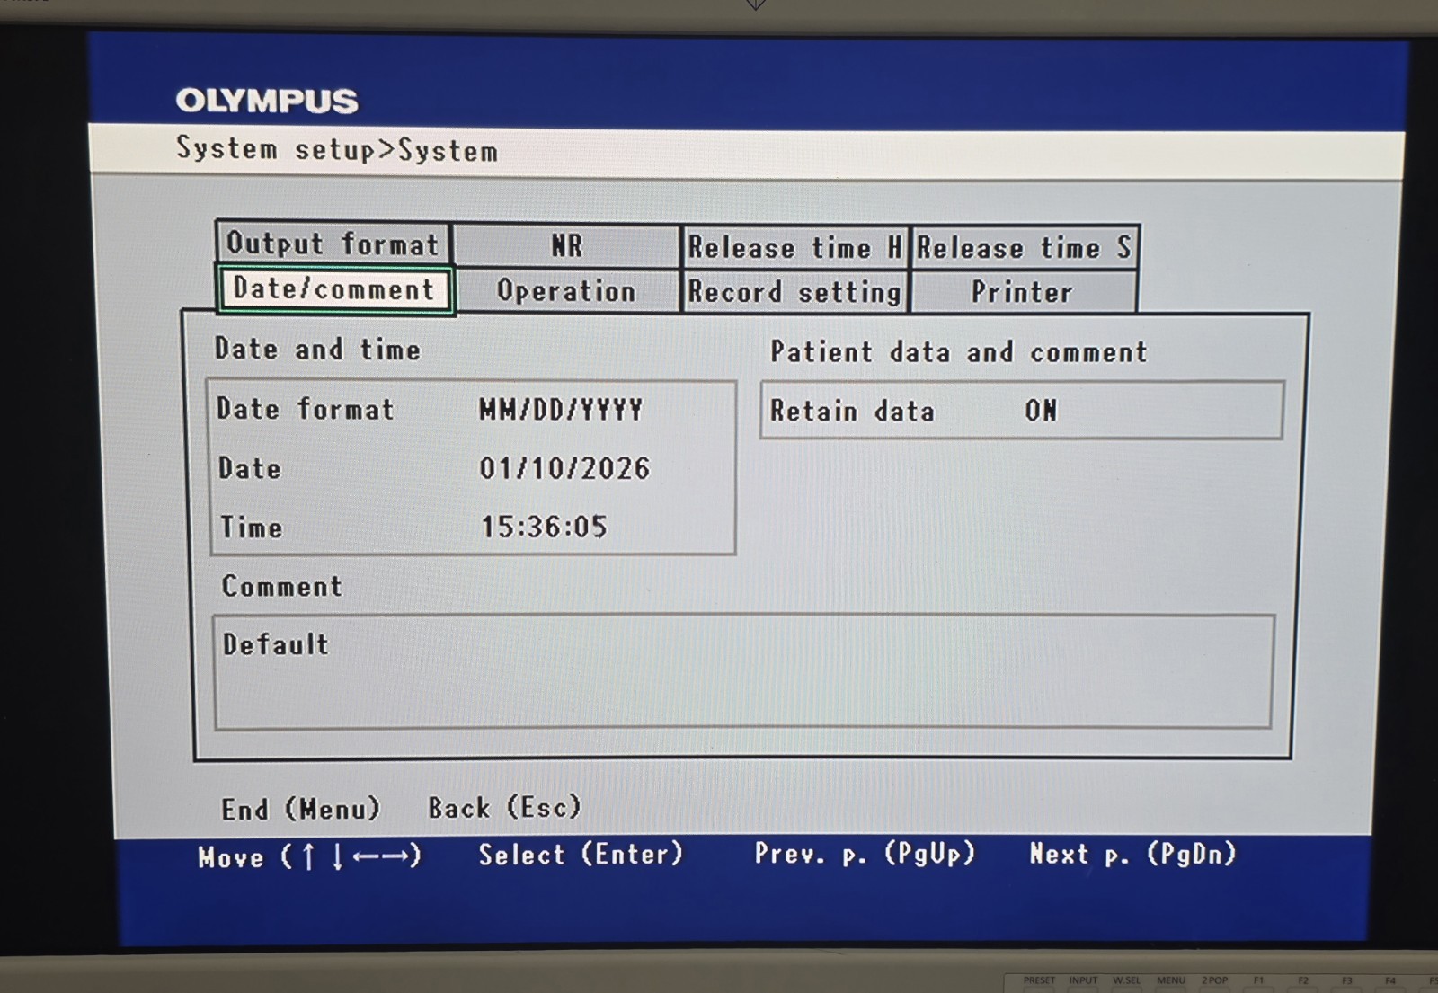Open the Release time H tab
This screenshot has width=1438, height=993.
[x=795, y=247]
